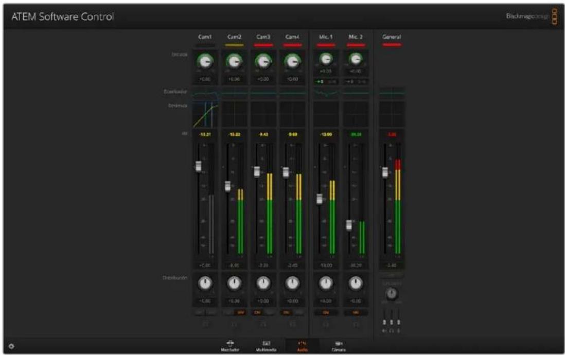
Task: Click the Mic. 1 fader handle
Action: coord(319,199)
